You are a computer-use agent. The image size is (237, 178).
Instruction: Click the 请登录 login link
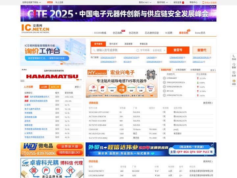pyautogui.click(x=50, y=2)
